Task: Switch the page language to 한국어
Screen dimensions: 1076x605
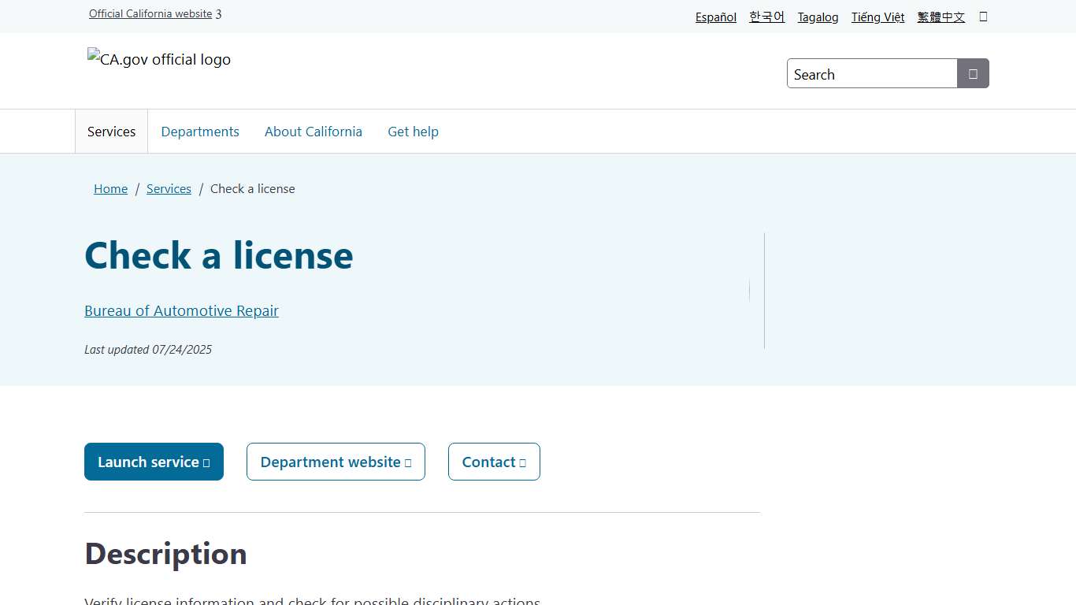Action: [766, 17]
